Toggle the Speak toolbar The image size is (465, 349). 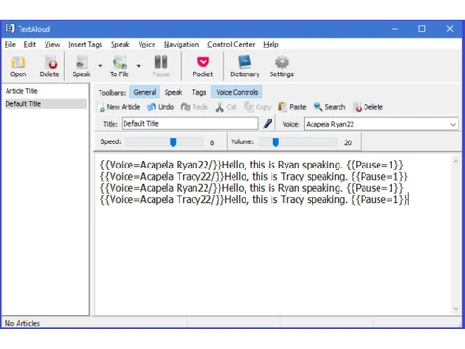[173, 92]
